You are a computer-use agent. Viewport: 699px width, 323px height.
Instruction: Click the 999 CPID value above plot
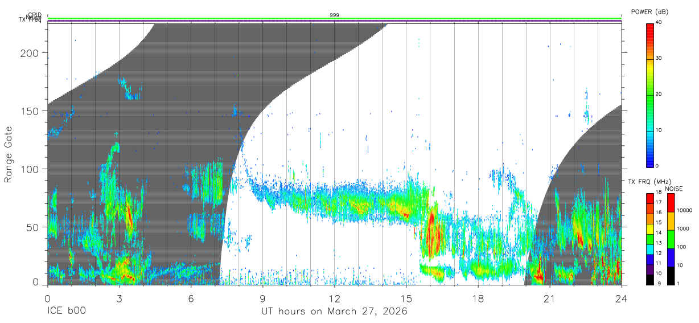tap(335, 15)
